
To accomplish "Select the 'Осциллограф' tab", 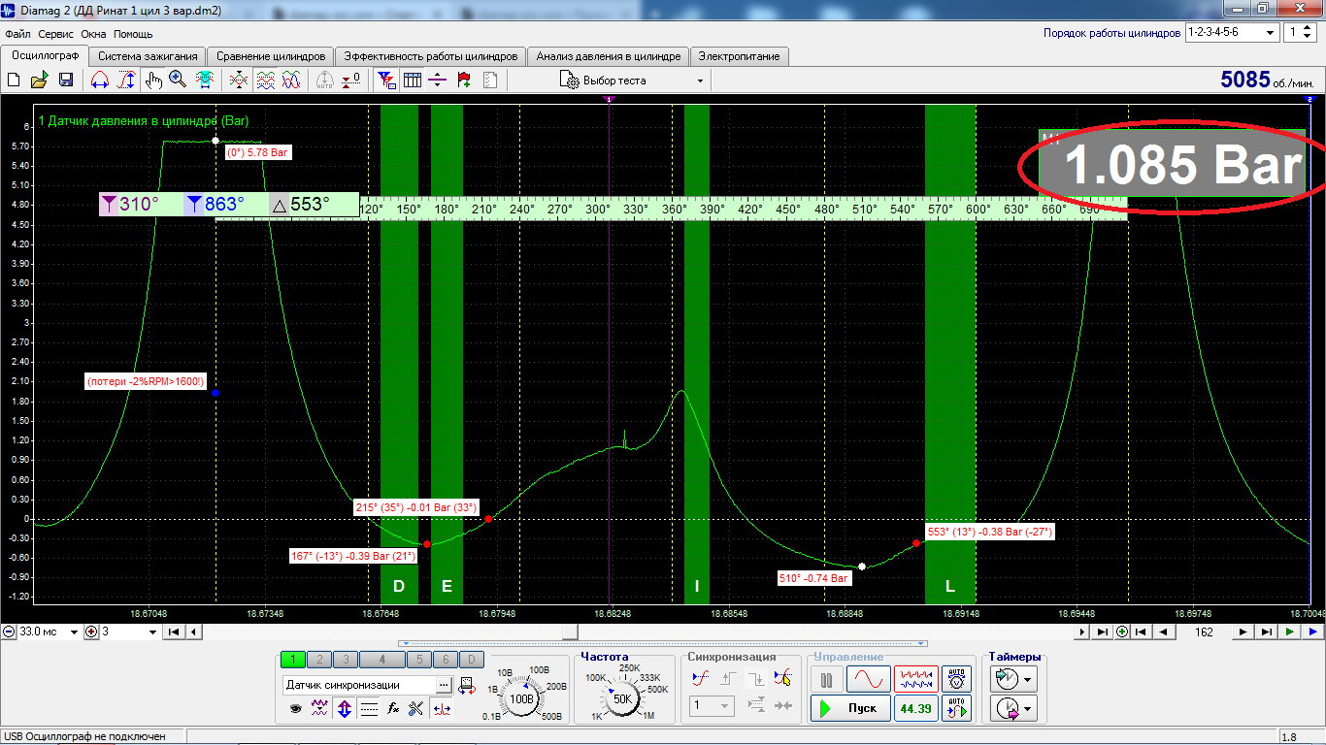I will (x=45, y=55).
